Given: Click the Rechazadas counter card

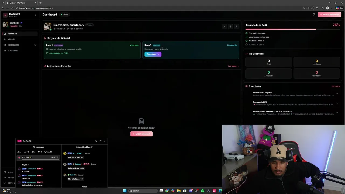Looking at the screenshot, I should 317,74.
